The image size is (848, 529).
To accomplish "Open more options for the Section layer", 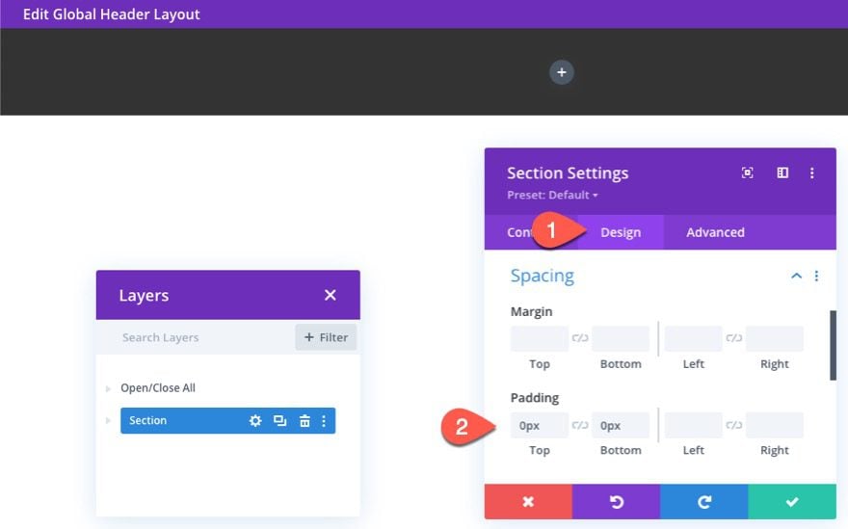I will [324, 421].
